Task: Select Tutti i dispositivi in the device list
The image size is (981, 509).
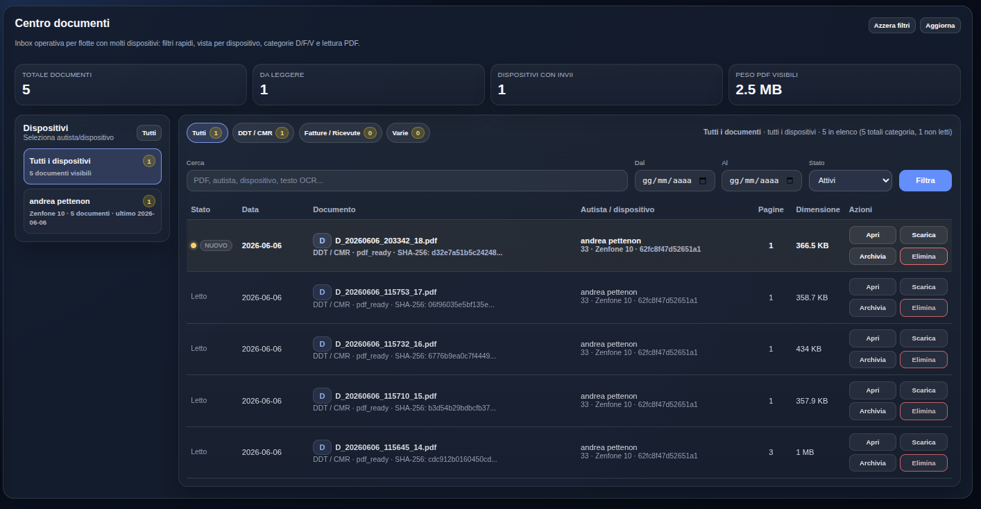Action: point(92,166)
